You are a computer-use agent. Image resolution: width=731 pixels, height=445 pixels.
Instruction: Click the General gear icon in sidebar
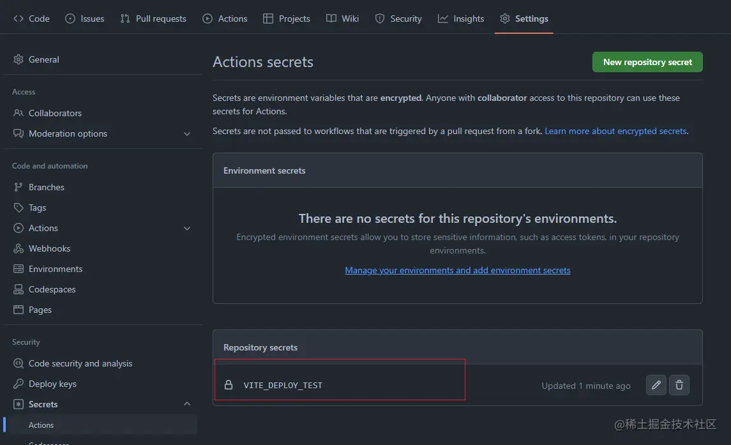click(x=18, y=59)
